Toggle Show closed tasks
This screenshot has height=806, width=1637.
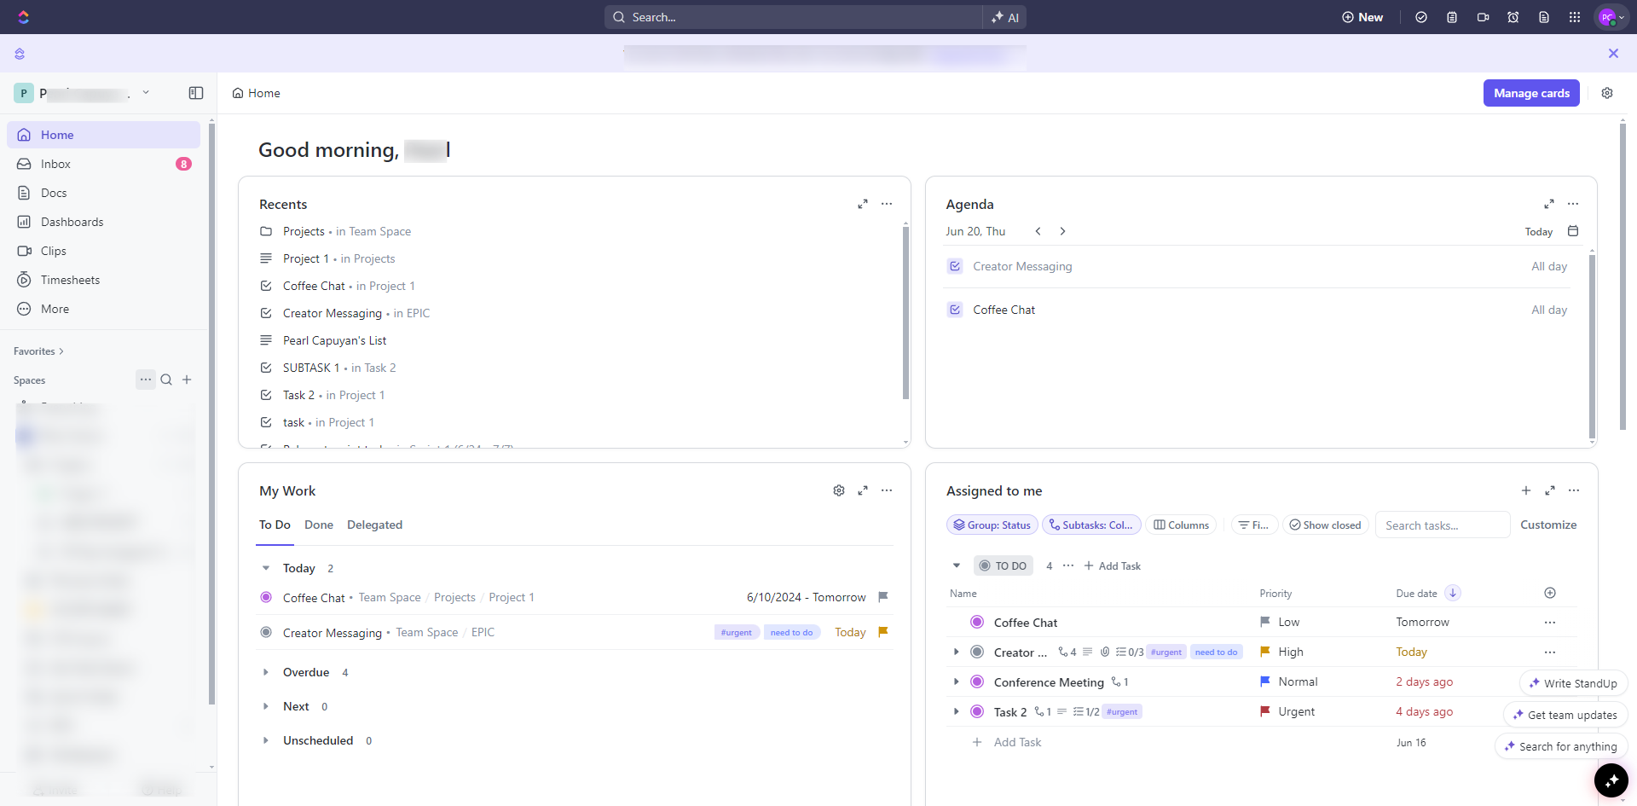1325,525
